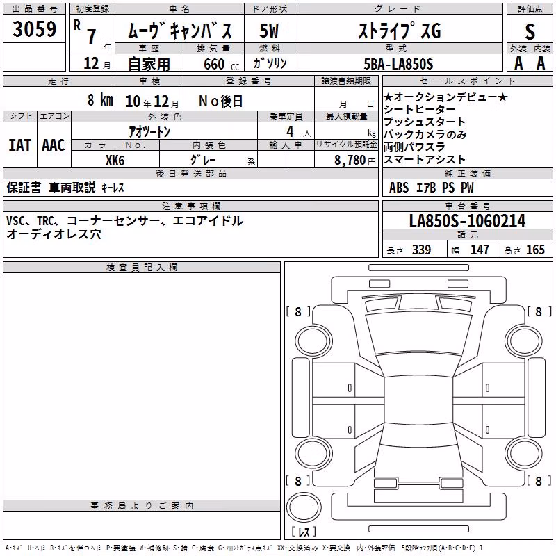
Task: Click the lot number 3059
Action: [x=34, y=29]
